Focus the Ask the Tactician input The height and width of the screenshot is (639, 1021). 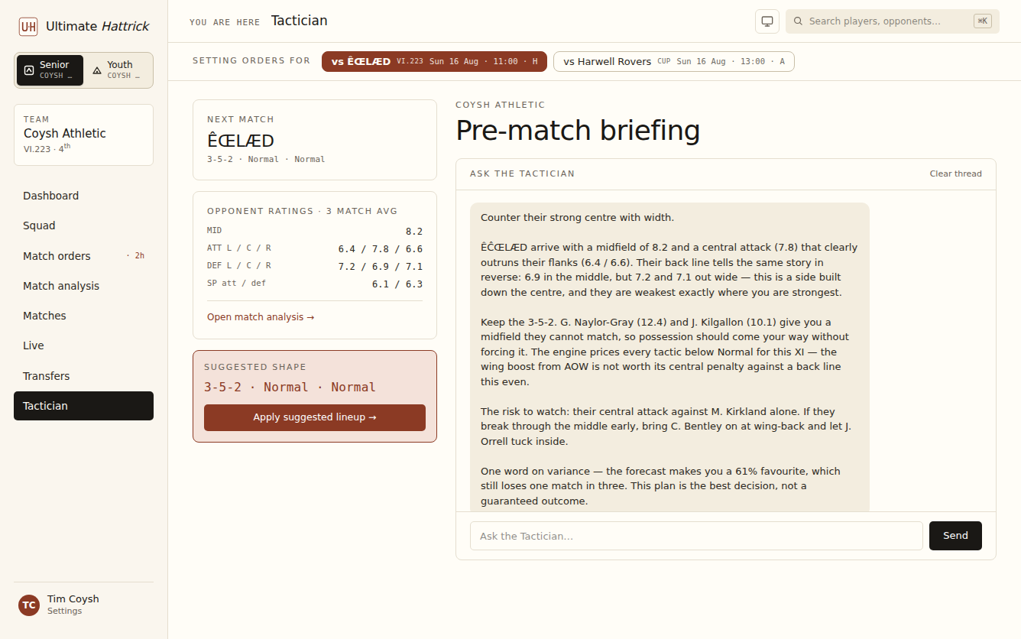coord(696,536)
